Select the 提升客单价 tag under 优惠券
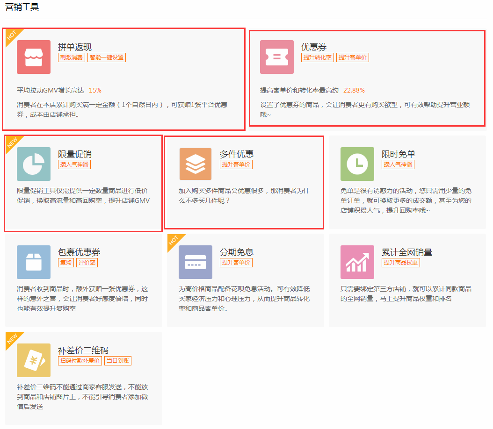 pyautogui.click(x=353, y=57)
